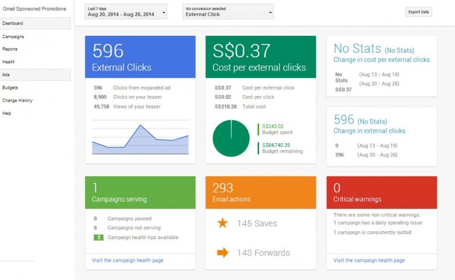
Task: Click the orange Forwards arrow icon
Action: [222, 253]
